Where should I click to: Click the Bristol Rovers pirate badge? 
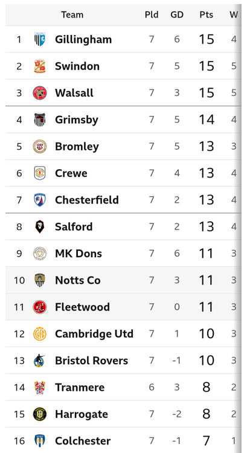point(39,361)
